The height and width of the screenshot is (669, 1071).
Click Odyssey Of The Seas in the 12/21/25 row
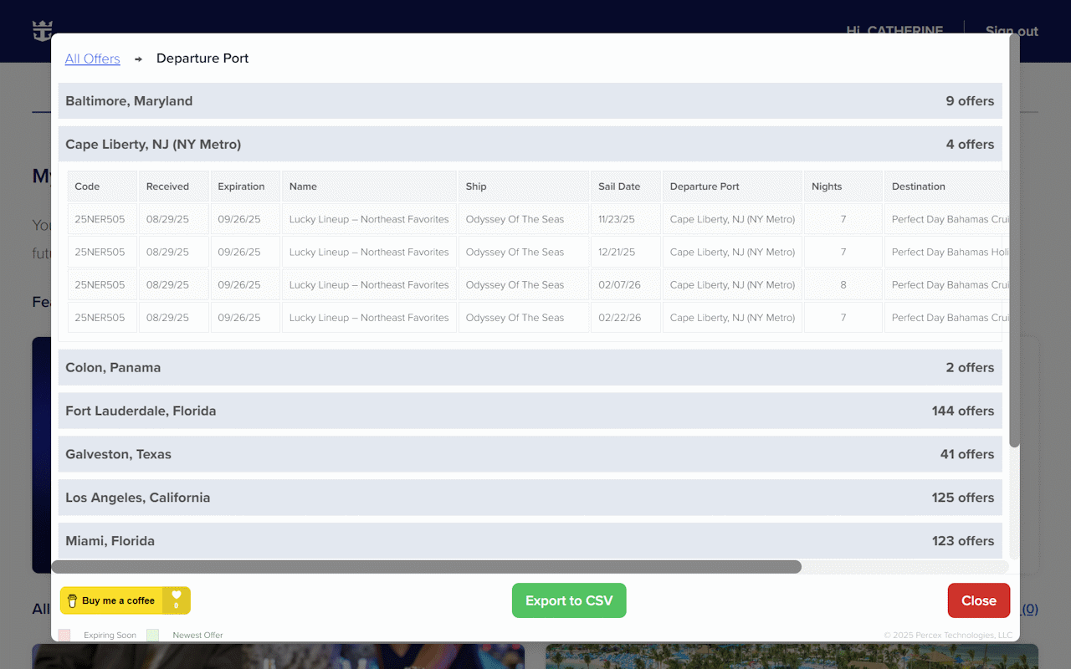coord(524,252)
